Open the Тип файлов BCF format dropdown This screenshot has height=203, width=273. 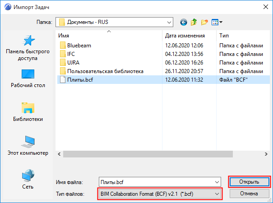(x=160, y=194)
